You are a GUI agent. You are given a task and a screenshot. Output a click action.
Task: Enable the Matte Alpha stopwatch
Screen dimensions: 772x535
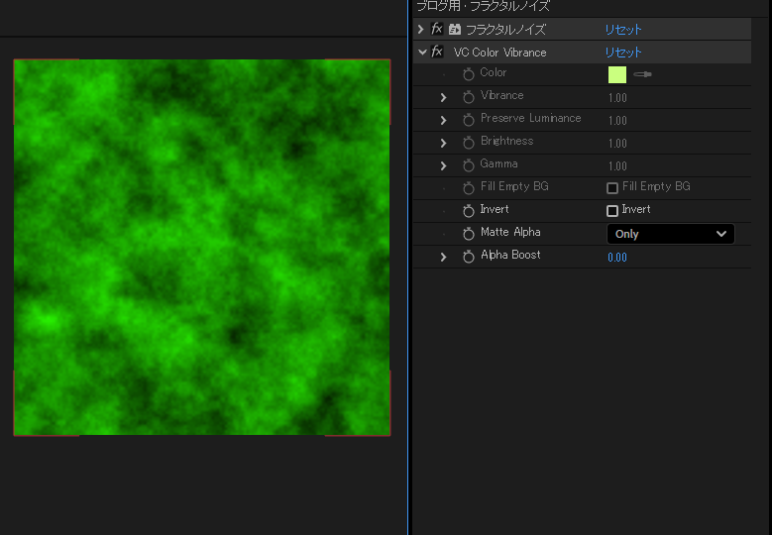[x=469, y=234]
